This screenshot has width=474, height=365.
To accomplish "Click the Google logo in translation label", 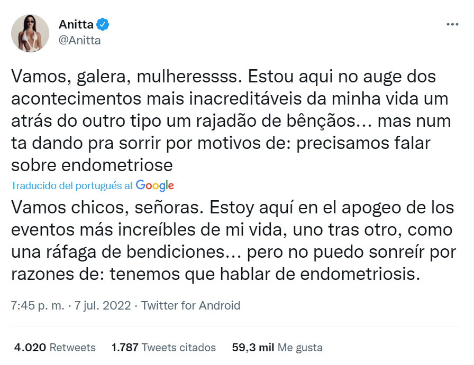I will coord(154,185).
